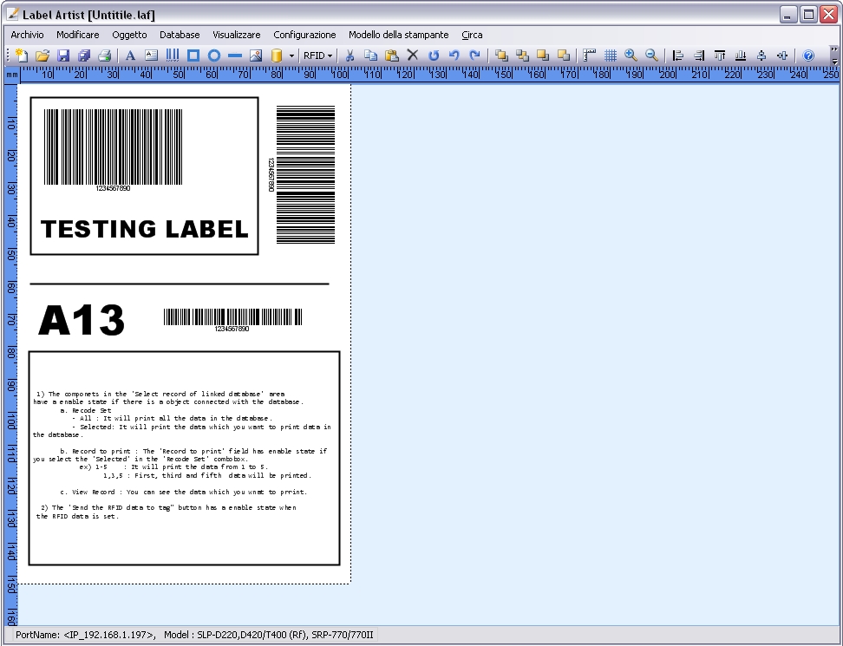Click the help question mark button
This screenshot has width=843, height=646.
tap(808, 55)
